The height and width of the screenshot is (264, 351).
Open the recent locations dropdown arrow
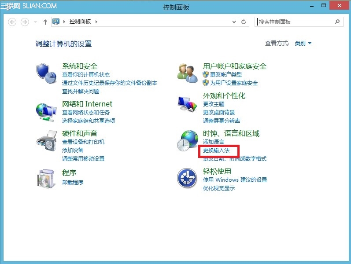(35, 22)
